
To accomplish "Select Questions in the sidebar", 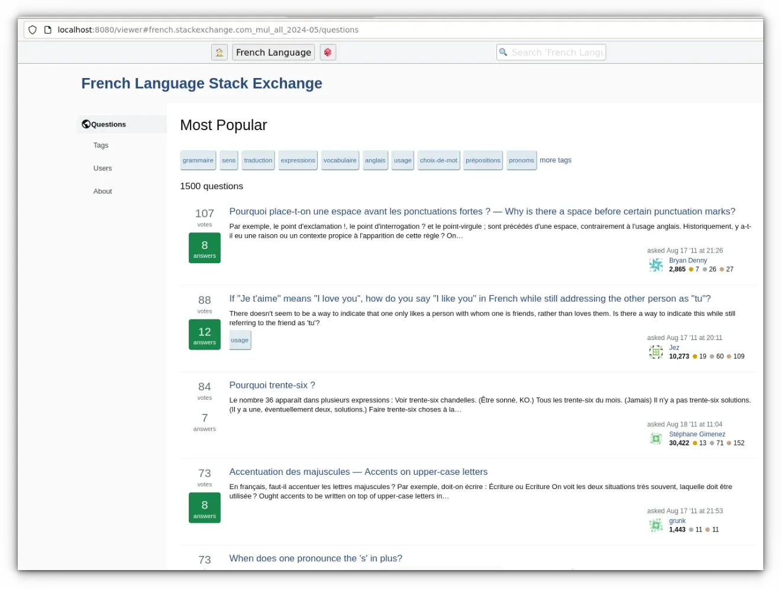I will [122, 124].
